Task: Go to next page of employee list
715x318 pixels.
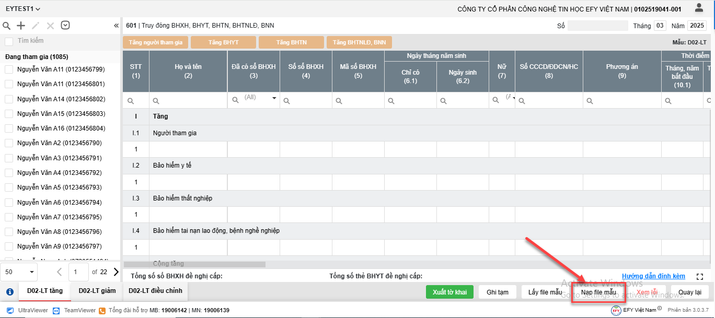Action: click(x=116, y=272)
